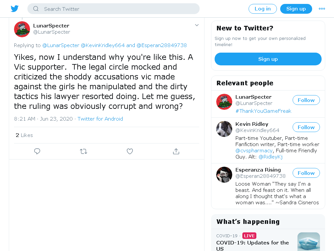View the 2 Likes list

point(24,135)
